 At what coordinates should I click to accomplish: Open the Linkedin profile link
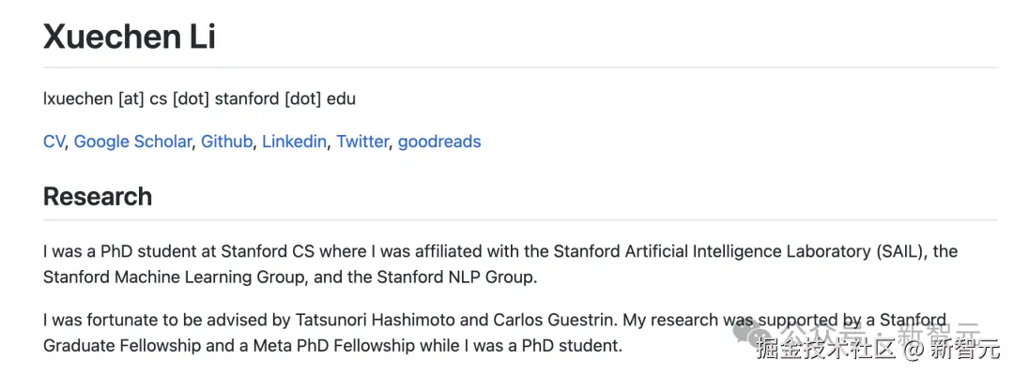(294, 142)
